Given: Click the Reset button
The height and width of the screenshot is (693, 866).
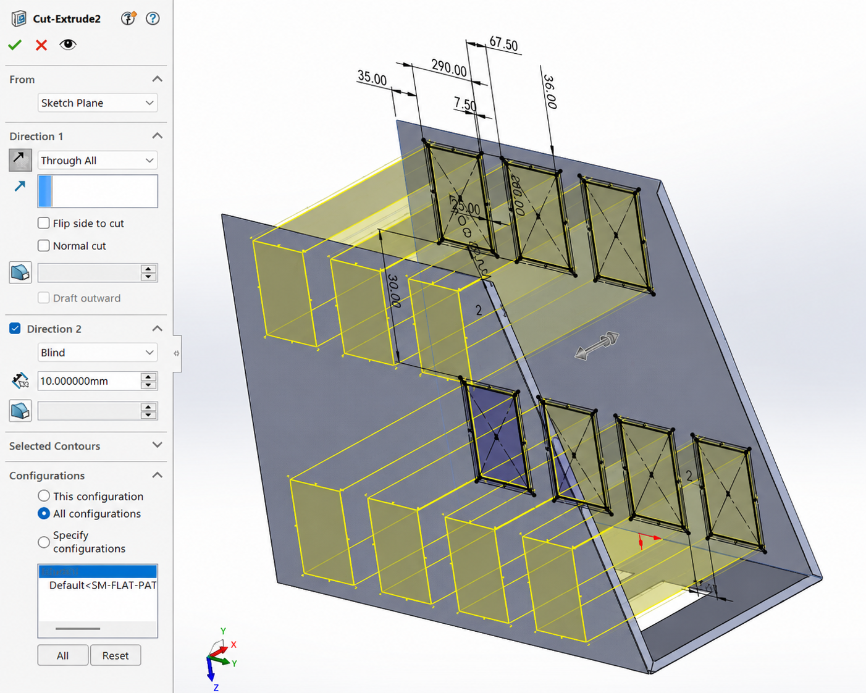Looking at the screenshot, I should pos(116,655).
